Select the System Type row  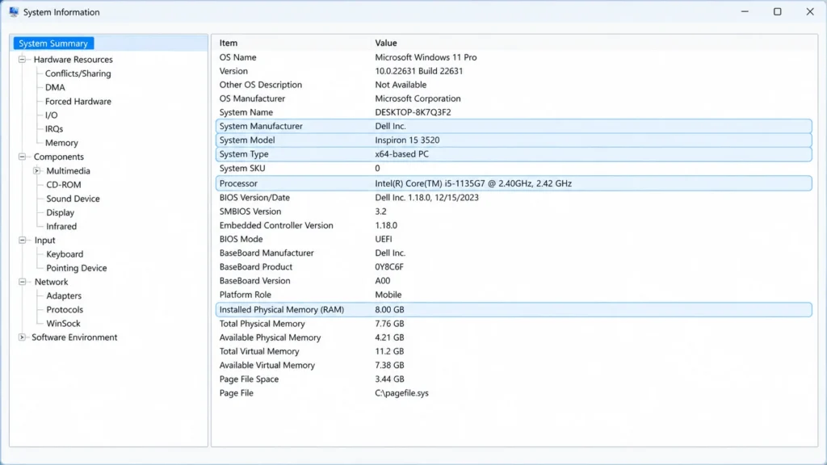[x=514, y=154]
